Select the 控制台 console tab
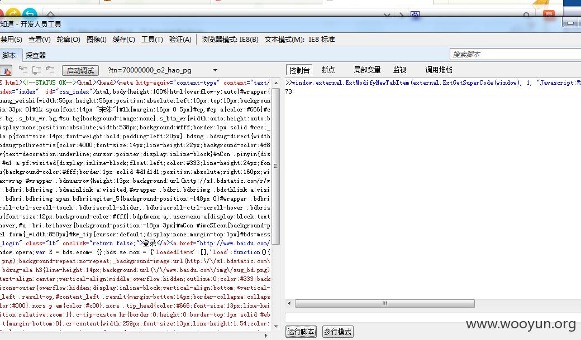This screenshot has height=340, width=581. click(299, 70)
